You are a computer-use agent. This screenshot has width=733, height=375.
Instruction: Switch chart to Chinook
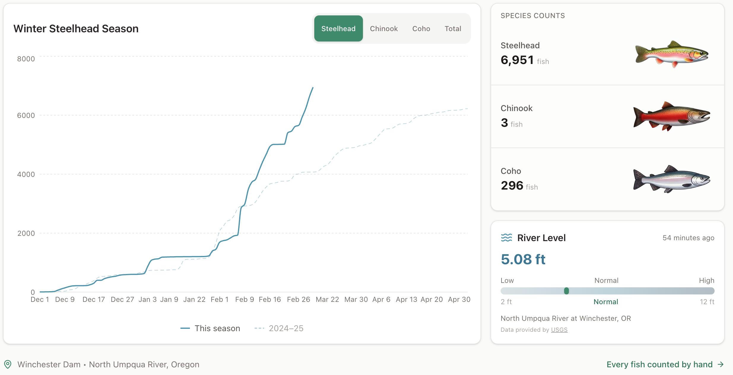[384, 28]
